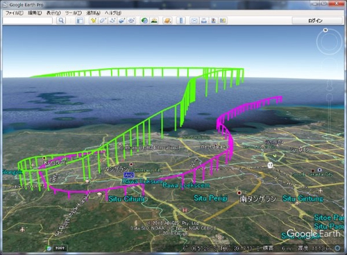Click the save image icon

click(213, 21)
